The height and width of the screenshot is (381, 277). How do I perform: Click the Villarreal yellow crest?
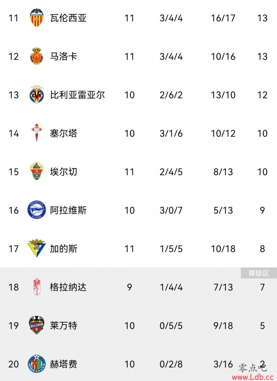(x=37, y=95)
